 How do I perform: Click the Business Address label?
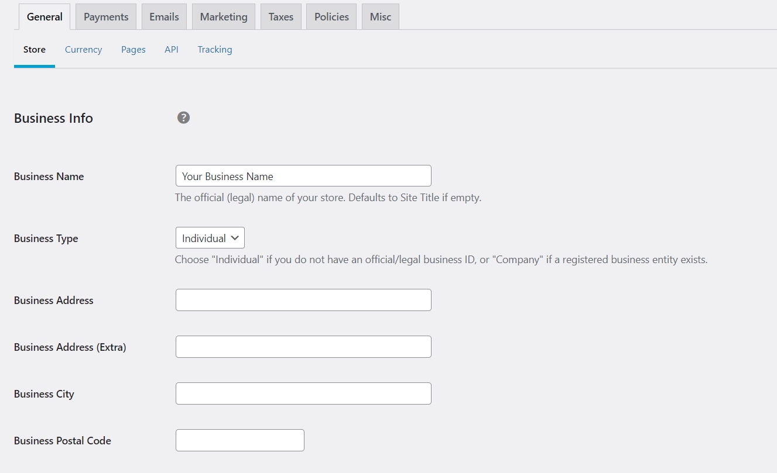click(54, 301)
